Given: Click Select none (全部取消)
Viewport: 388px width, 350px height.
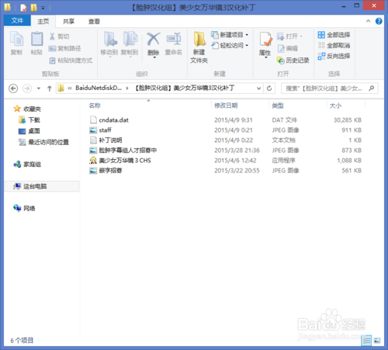Looking at the screenshot, I should pos(334,46).
